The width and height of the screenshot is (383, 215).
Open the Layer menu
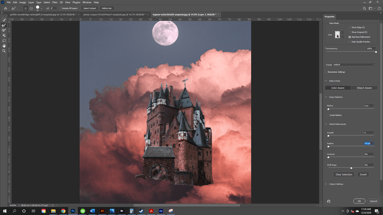[x=31, y=2]
